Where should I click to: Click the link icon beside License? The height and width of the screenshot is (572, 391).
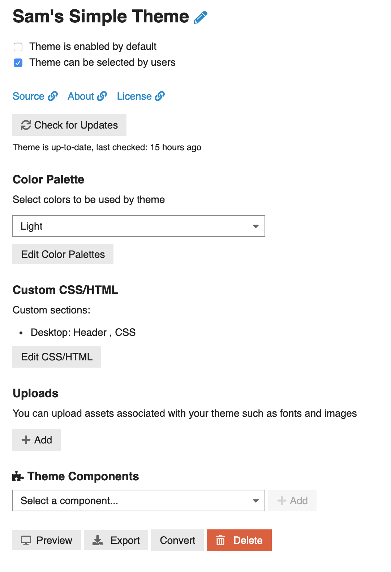click(160, 96)
